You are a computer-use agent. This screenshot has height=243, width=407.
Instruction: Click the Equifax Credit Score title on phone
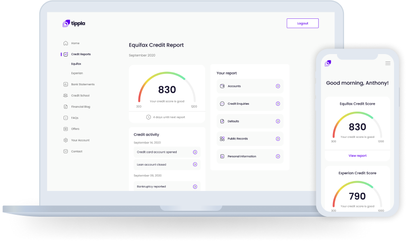(x=357, y=104)
